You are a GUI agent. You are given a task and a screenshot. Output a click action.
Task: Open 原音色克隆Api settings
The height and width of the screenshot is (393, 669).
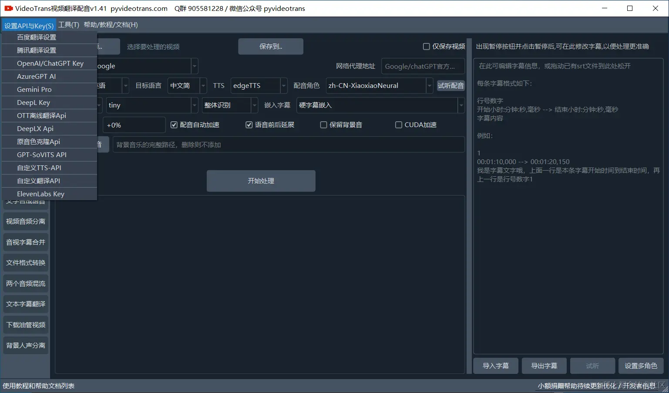49,142
